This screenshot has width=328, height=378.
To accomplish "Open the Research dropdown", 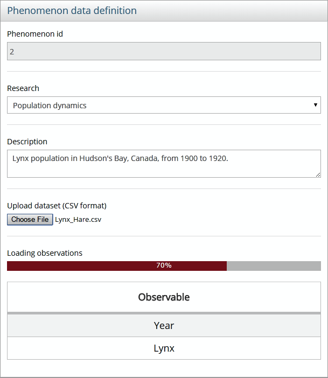I will tap(164, 106).
